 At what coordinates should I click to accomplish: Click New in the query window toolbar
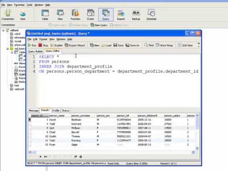click(x=95, y=45)
